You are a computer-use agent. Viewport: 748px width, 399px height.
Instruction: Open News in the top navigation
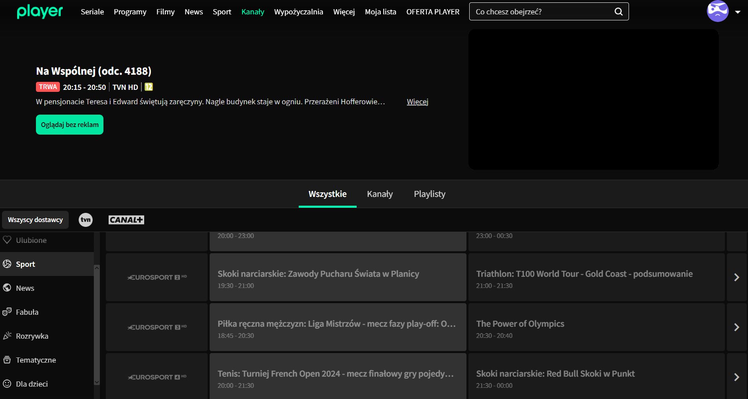(x=194, y=12)
